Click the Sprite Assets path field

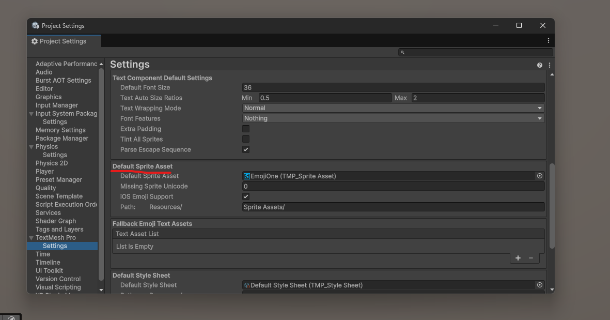pos(393,207)
